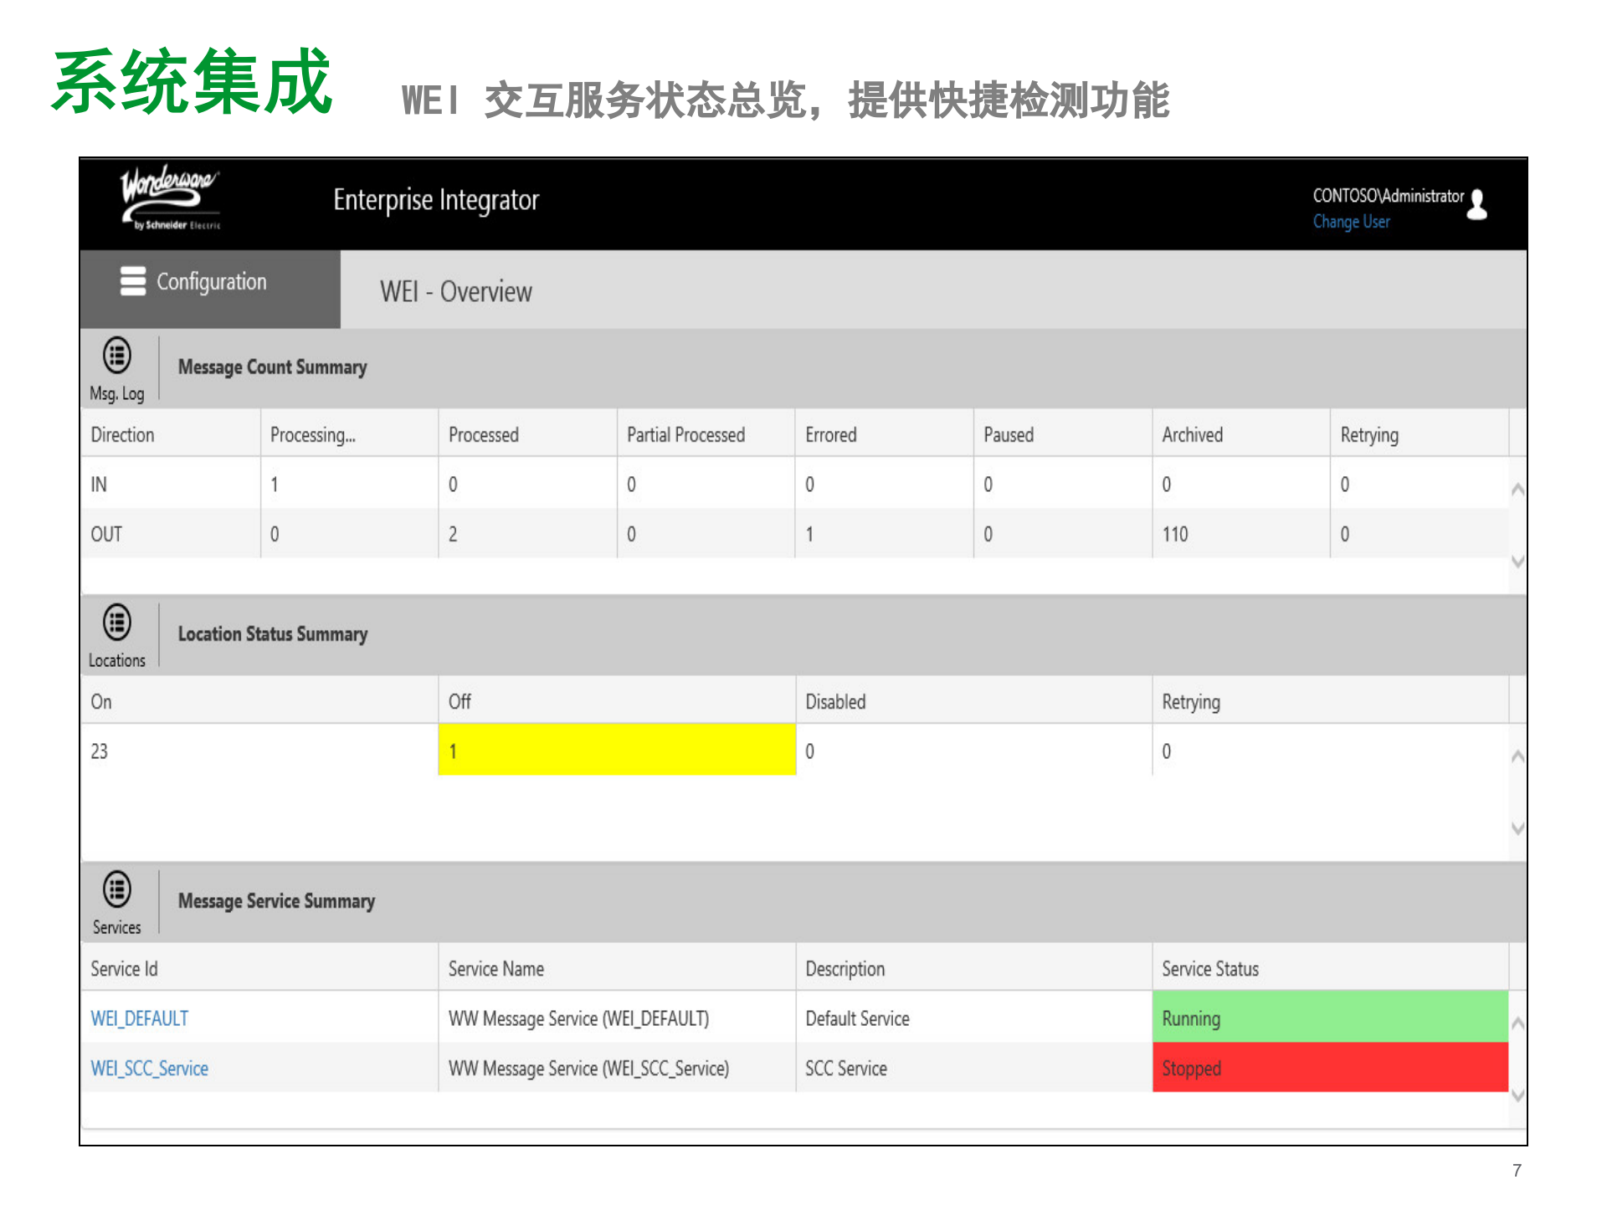Click the Locations grid icon
1607x1205 pixels.
click(x=116, y=622)
